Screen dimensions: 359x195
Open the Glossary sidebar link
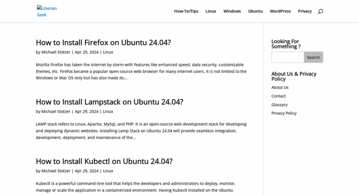pos(280,105)
